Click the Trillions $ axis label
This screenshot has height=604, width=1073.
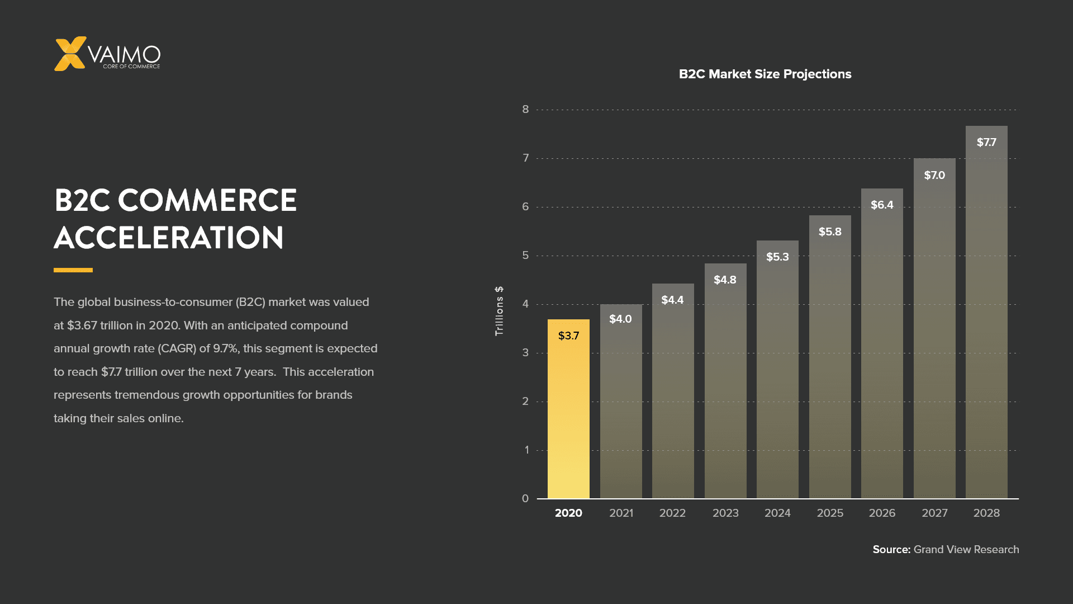point(499,312)
